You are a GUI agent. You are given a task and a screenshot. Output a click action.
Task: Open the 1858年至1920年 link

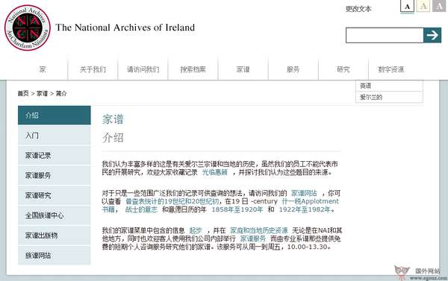click(x=237, y=209)
